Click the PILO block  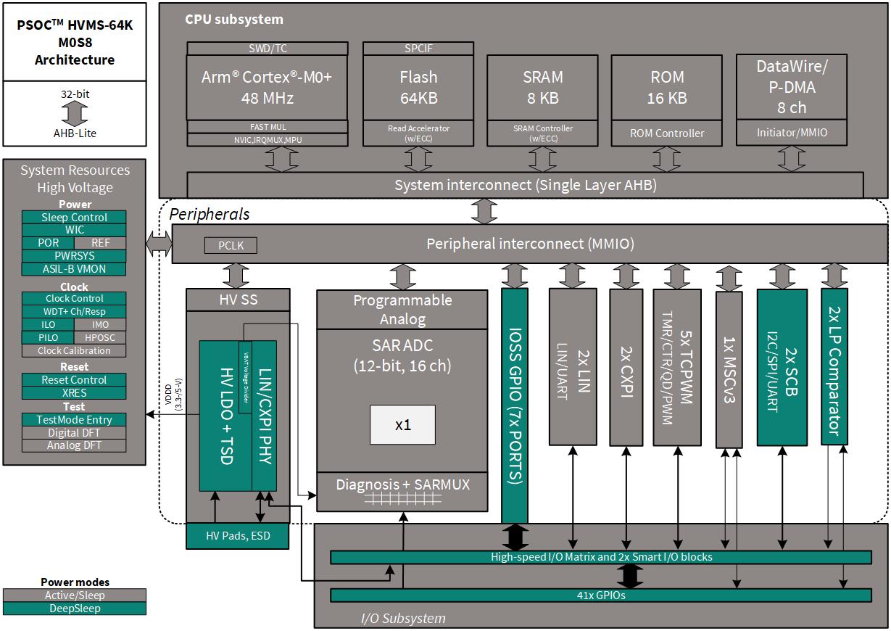[x=48, y=337]
